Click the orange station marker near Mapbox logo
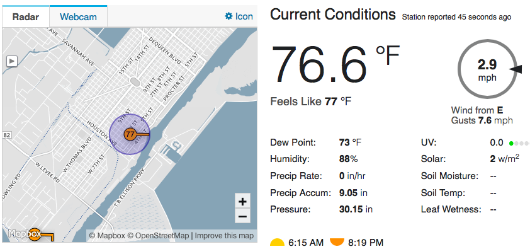Image resolution: width=530 pixels, height=249 pixels. (35, 235)
